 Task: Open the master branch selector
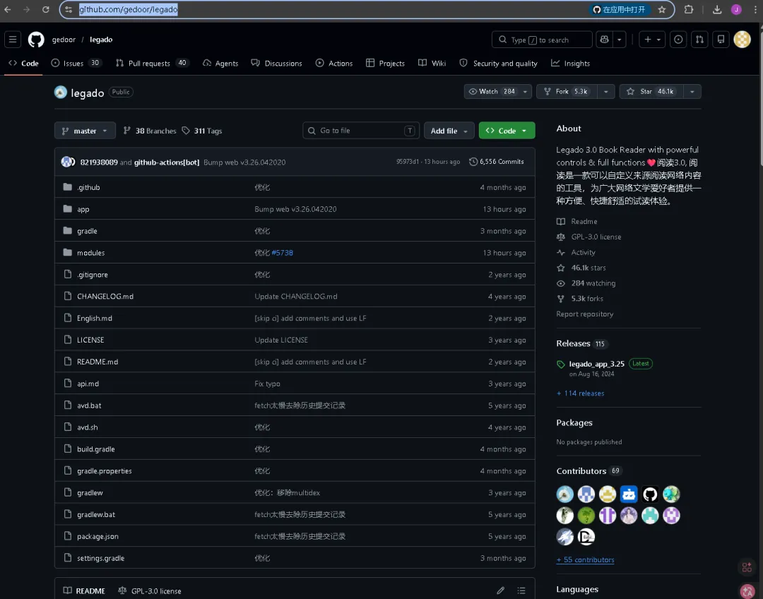(x=85, y=131)
